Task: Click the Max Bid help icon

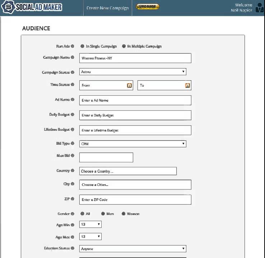Action: [73, 156]
